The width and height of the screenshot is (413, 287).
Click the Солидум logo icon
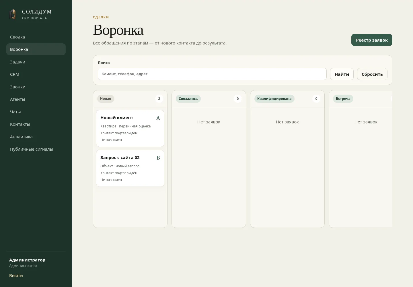13,14
